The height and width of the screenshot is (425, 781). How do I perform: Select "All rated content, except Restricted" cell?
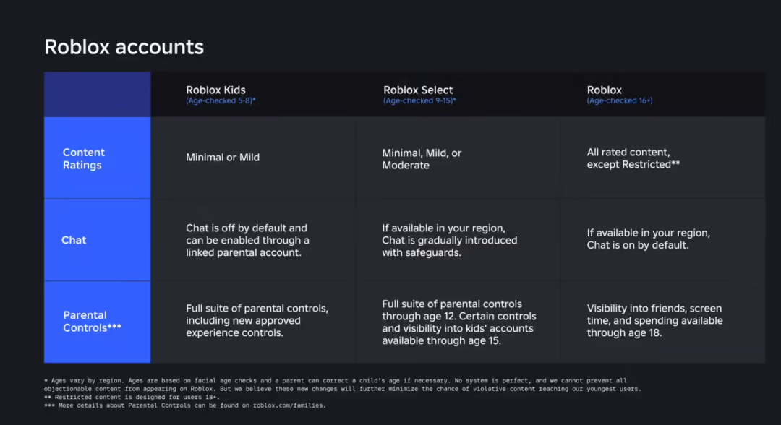(x=633, y=158)
